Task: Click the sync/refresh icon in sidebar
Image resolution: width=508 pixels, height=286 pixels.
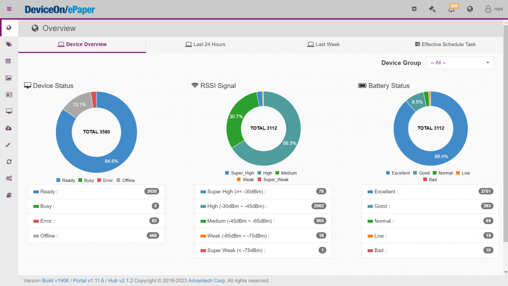Action: click(8, 161)
